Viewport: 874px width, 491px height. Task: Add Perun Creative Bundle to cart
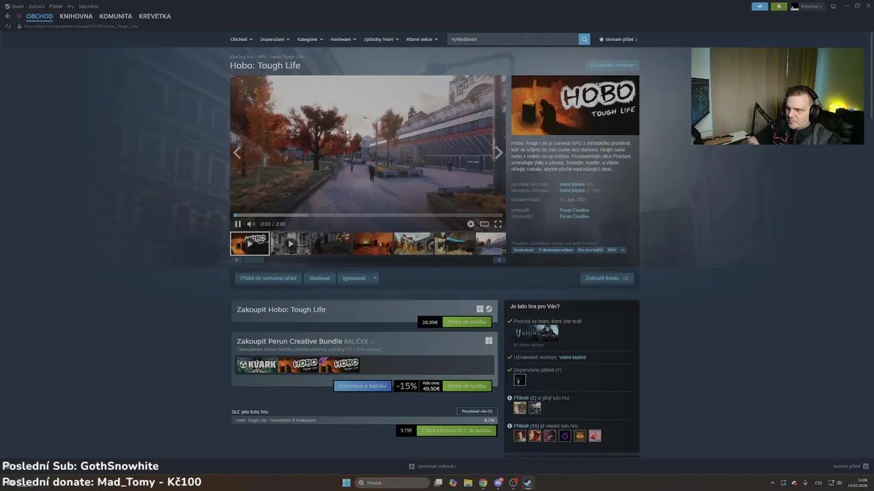pyautogui.click(x=467, y=386)
